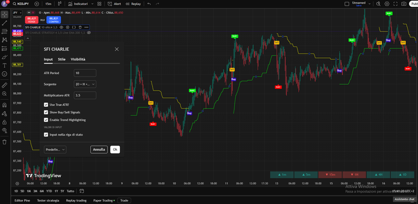View SFI CHARLIE source code braces
This screenshot has height=204, width=418.
tap(74, 27)
